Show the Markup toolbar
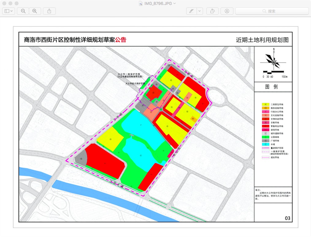 click(227, 11)
